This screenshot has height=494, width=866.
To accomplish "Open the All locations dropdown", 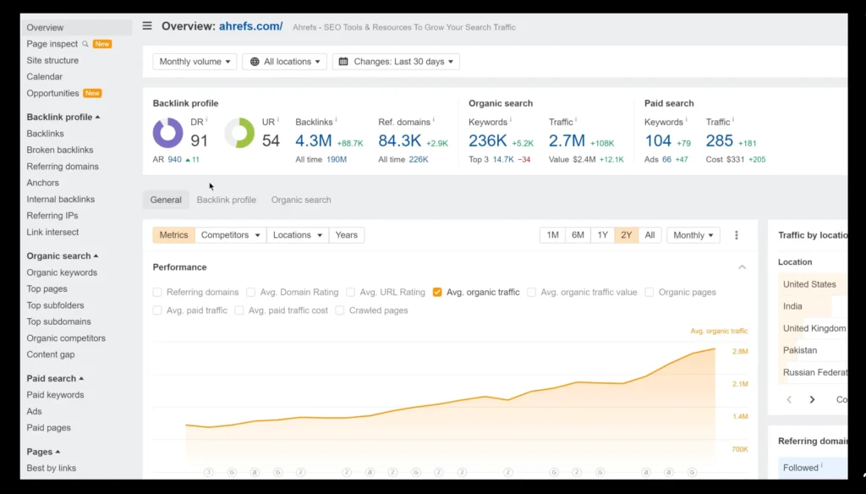I will click(284, 62).
